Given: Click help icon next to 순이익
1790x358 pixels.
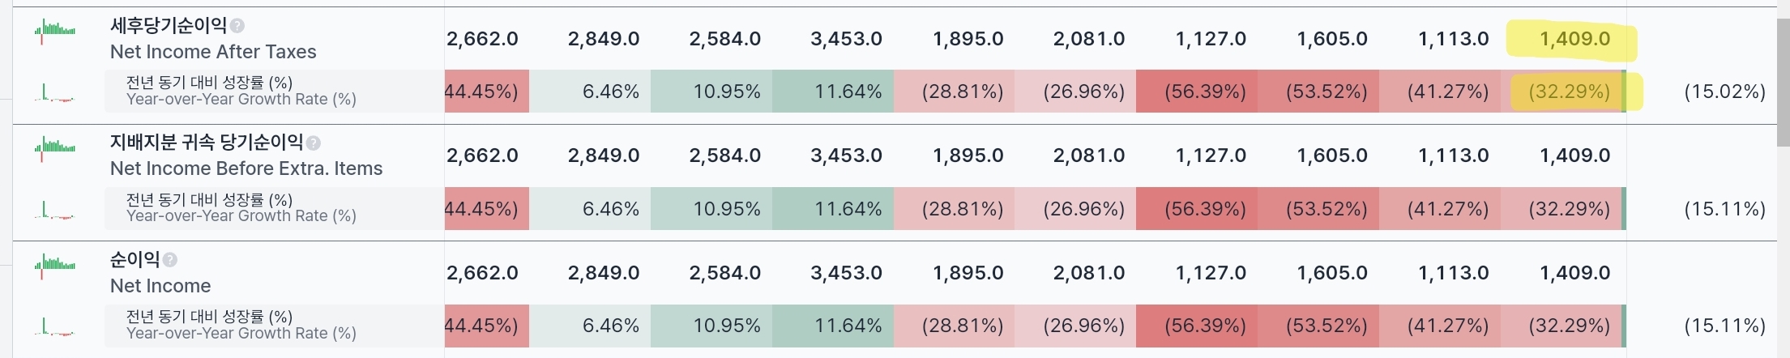Looking at the screenshot, I should coord(169,260).
